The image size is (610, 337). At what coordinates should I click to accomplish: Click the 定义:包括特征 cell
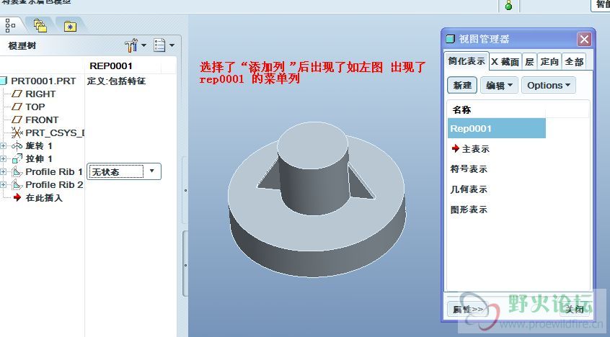click(116, 81)
